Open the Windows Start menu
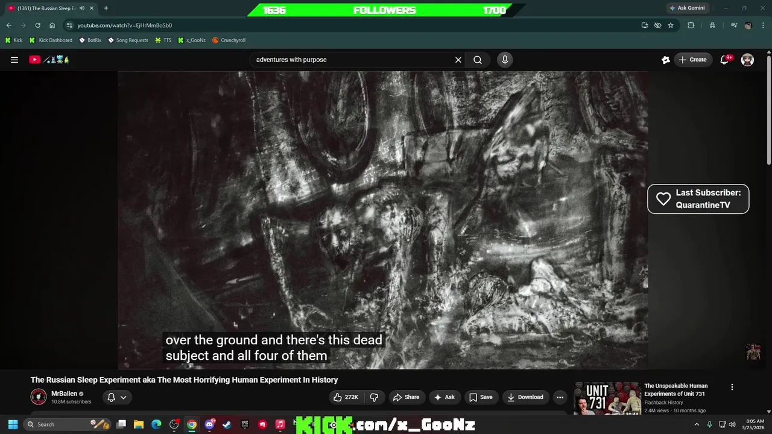The image size is (772, 434). pos(13,424)
